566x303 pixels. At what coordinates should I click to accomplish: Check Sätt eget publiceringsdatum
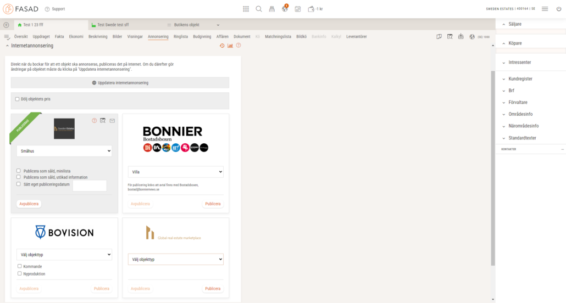19,184
